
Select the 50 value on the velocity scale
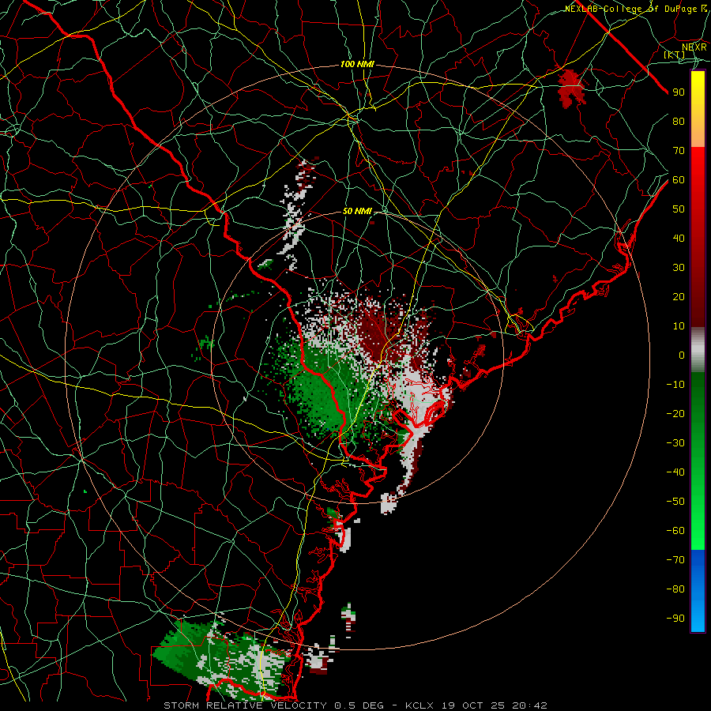(x=679, y=209)
